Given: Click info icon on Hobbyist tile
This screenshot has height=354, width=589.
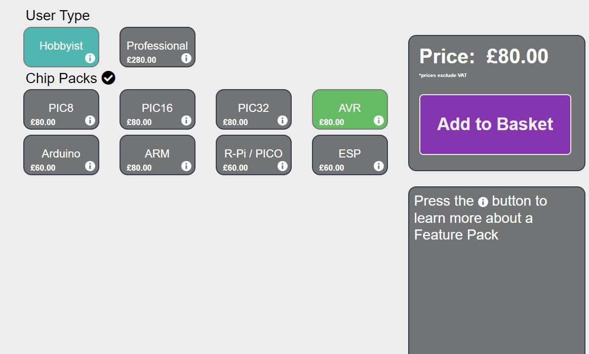Looking at the screenshot, I should 90,58.
